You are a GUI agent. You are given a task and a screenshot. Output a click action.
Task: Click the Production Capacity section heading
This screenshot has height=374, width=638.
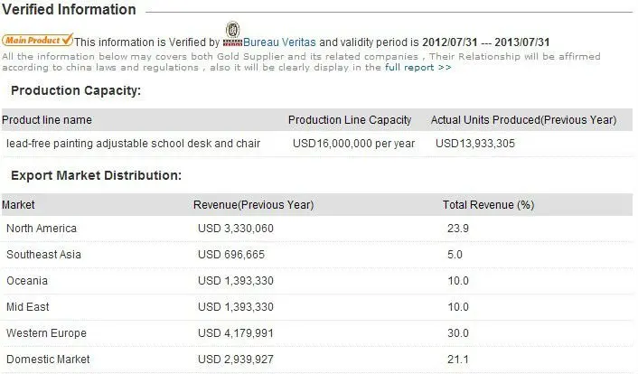[x=76, y=90]
